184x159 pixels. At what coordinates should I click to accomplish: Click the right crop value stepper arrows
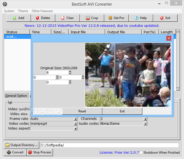tap(83, 77)
